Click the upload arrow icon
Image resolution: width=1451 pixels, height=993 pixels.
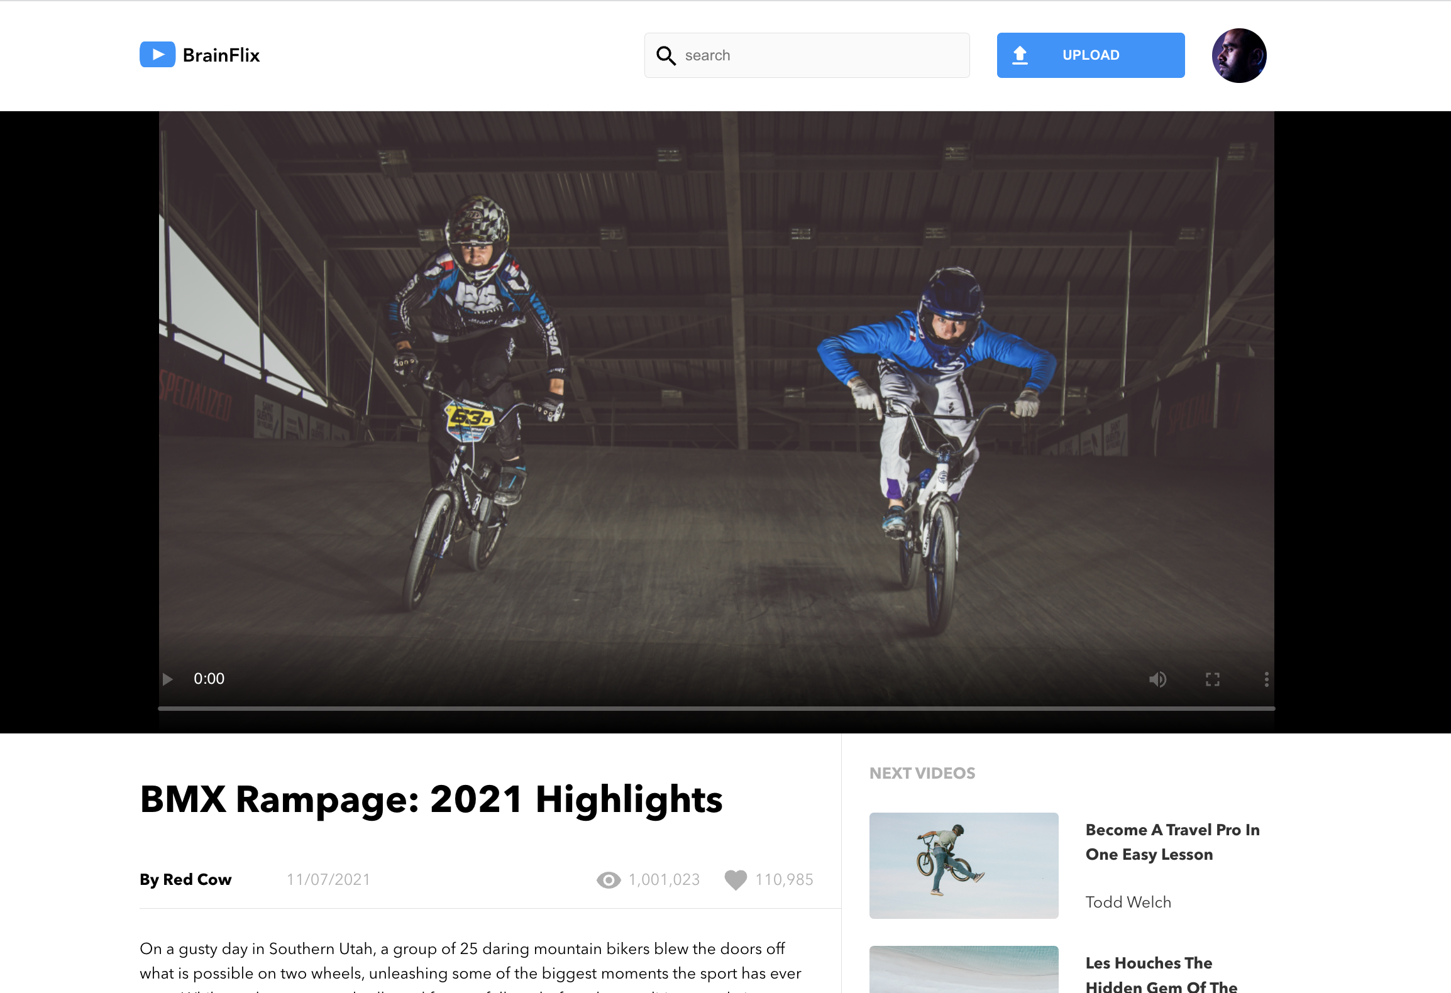click(1020, 55)
